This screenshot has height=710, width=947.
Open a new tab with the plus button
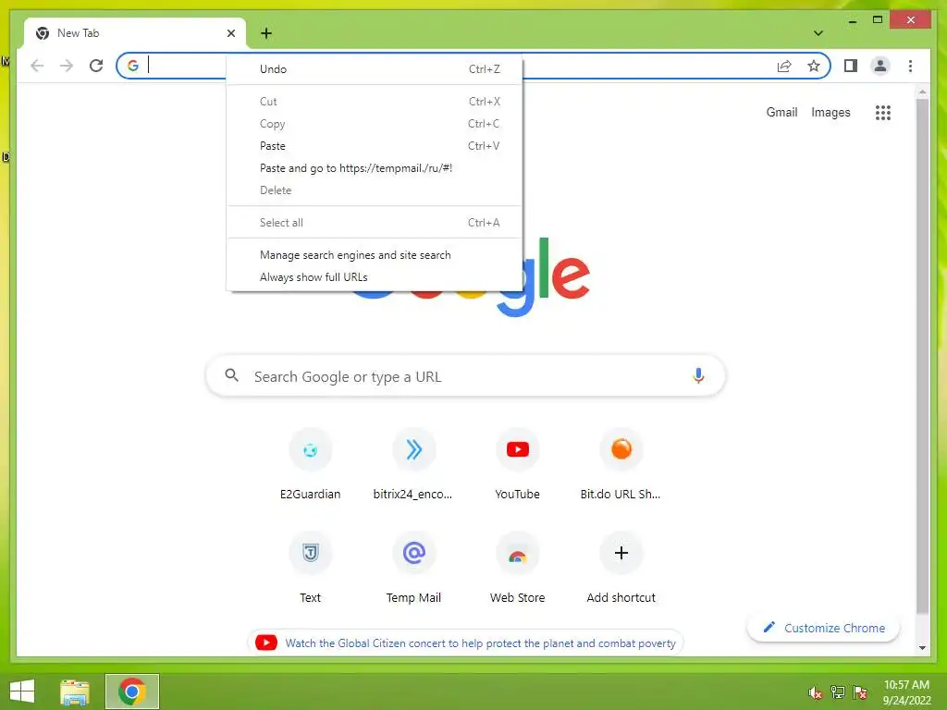tap(266, 33)
